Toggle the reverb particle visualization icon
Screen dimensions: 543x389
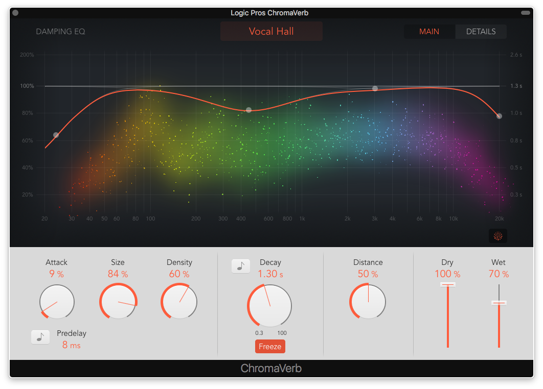(497, 236)
